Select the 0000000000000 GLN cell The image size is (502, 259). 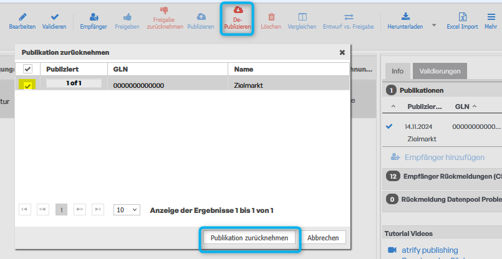point(138,85)
